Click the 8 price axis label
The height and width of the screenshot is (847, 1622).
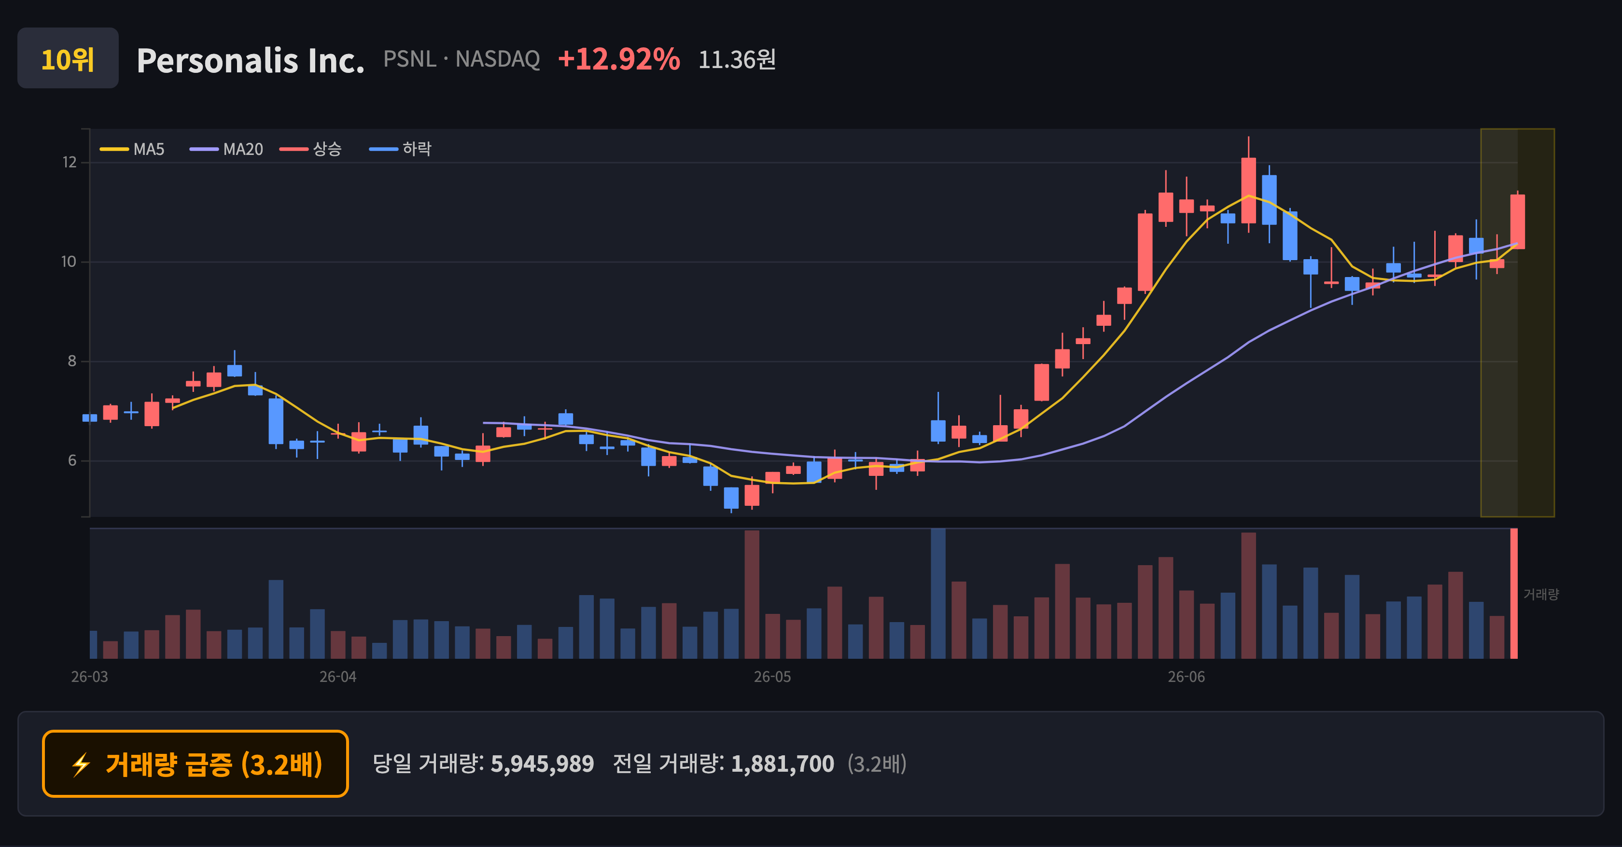click(x=72, y=361)
